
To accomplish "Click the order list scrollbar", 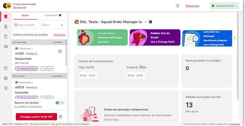I will pos(66,52).
